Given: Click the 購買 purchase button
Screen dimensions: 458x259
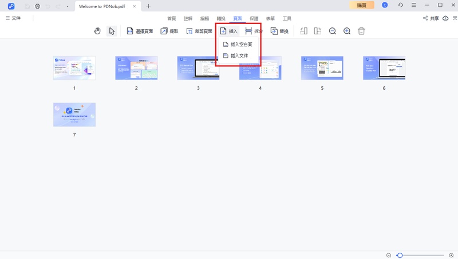Looking at the screenshot, I should click(x=362, y=5).
